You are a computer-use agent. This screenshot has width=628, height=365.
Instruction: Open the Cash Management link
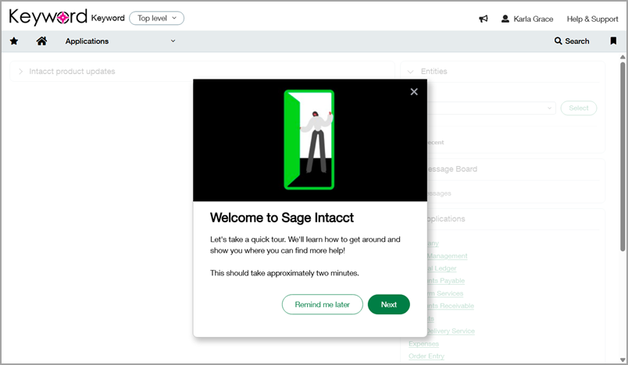pos(448,256)
